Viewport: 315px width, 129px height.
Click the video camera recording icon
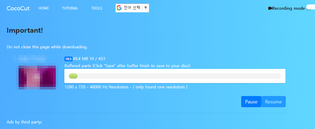point(270,8)
